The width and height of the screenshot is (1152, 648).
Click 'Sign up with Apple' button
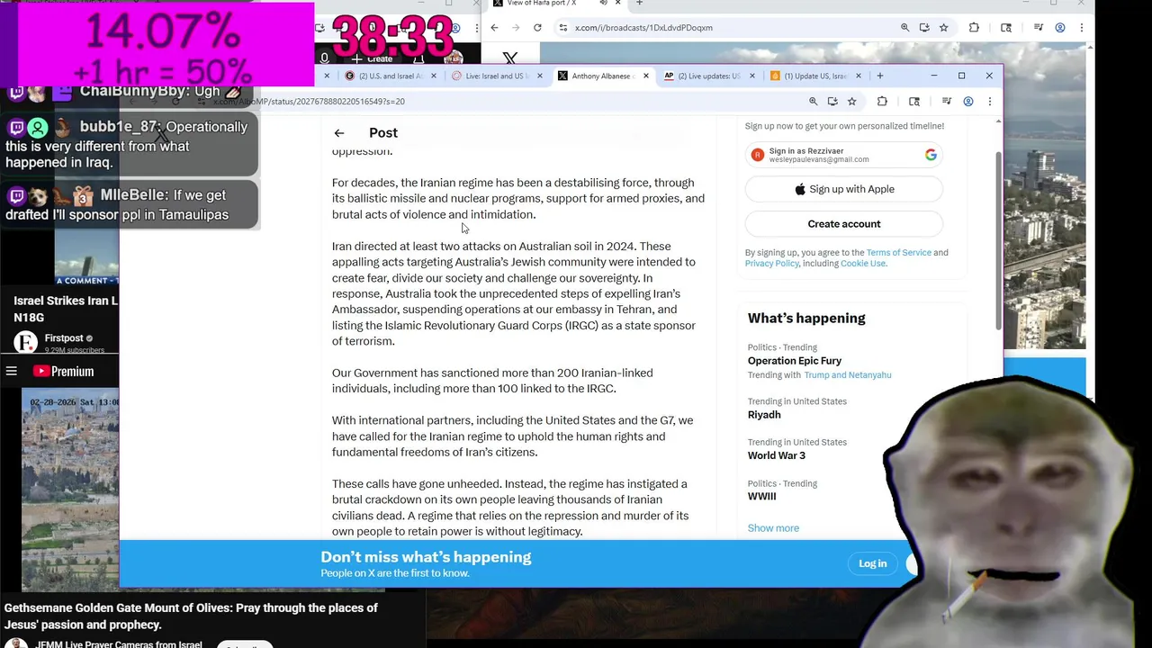pyautogui.click(x=844, y=189)
